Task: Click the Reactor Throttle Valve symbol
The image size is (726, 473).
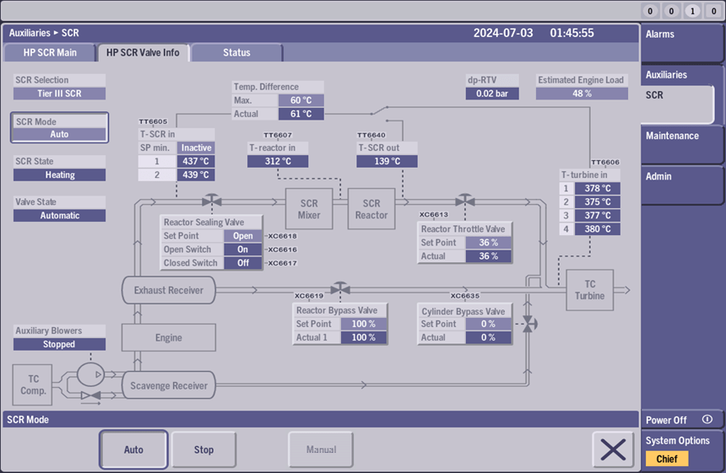Action: coord(463,201)
